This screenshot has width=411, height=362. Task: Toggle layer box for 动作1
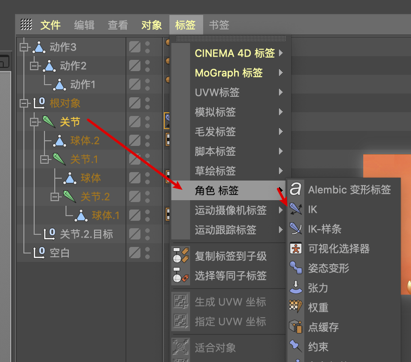(x=135, y=85)
